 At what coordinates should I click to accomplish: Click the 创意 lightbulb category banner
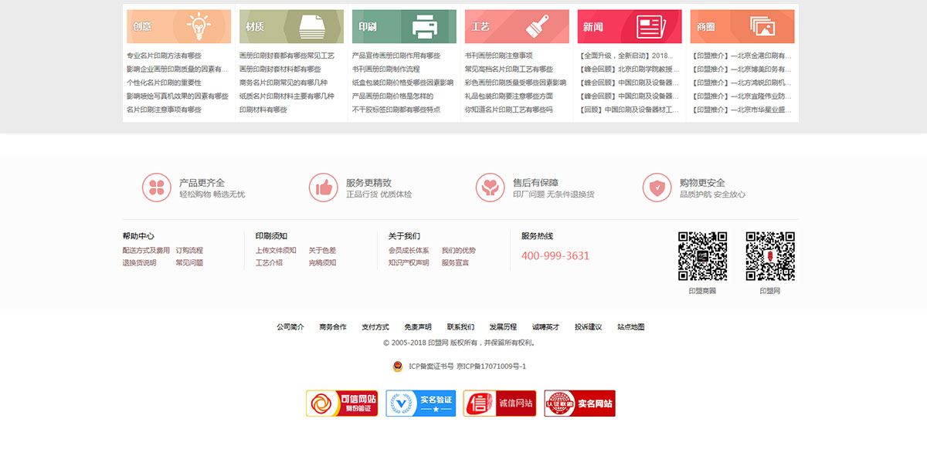coord(178,26)
